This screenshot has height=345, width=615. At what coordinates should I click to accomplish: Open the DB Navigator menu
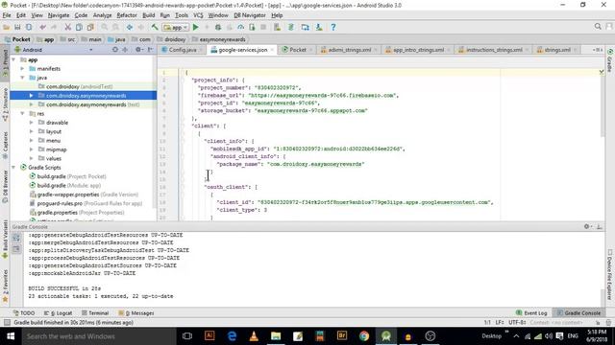pyautogui.click(x=250, y=15)
